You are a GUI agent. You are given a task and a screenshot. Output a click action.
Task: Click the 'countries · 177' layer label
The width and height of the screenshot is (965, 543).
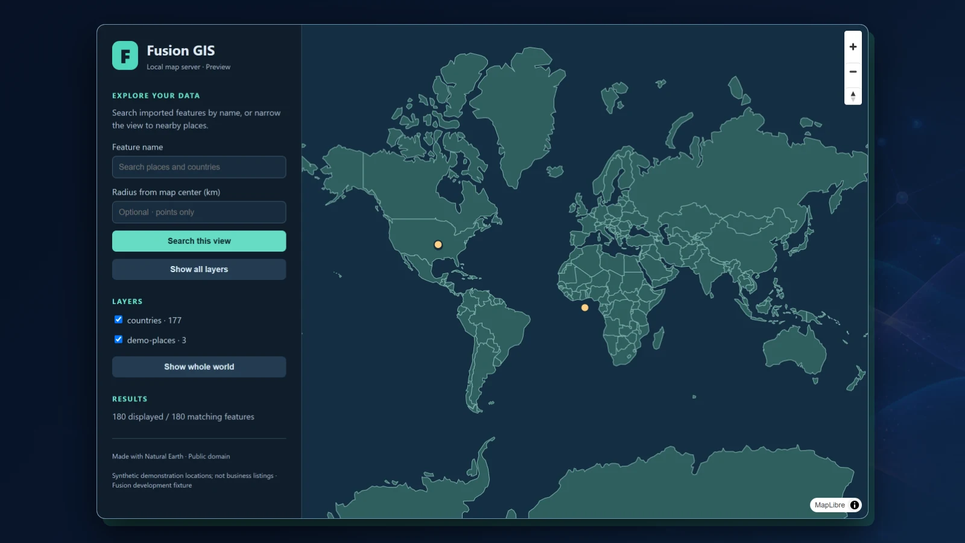click(154, 320)
